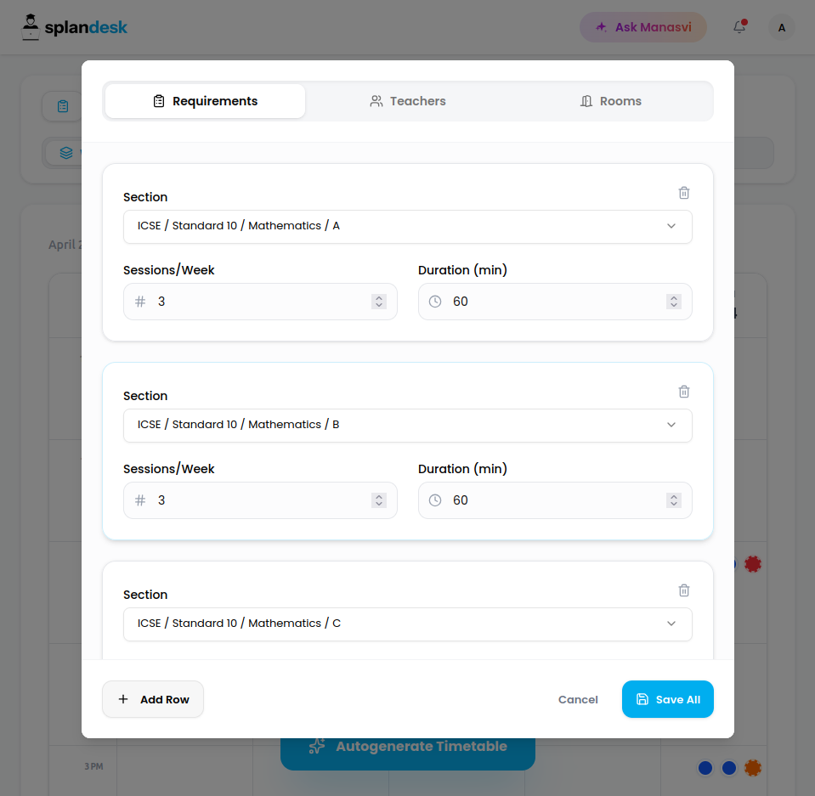Adjust Duration stepper for section A

[x=674, y=302]
